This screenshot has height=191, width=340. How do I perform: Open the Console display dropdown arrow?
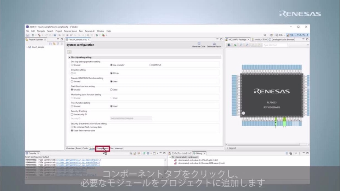pos(151,153)
